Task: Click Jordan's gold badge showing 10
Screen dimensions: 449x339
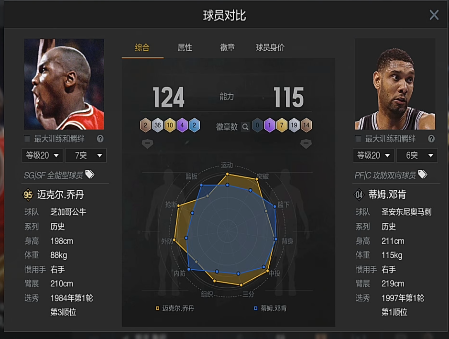Action: (x=170, y=125)
